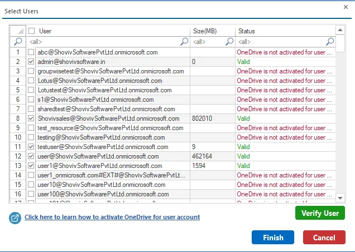
Task: Toggle the select-all checkbox in User header
Action: pyautogui.click(x=31, y=31)
